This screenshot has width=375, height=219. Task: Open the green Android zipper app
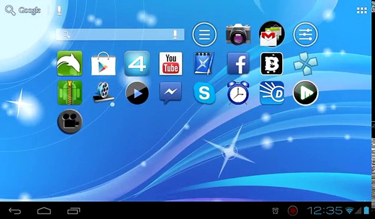coord(70,93)
